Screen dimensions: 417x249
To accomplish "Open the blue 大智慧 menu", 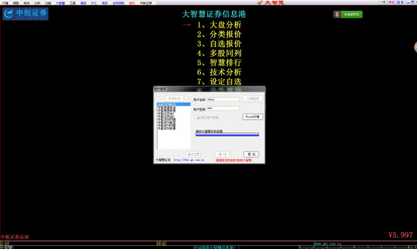I will tap(61, 3).
